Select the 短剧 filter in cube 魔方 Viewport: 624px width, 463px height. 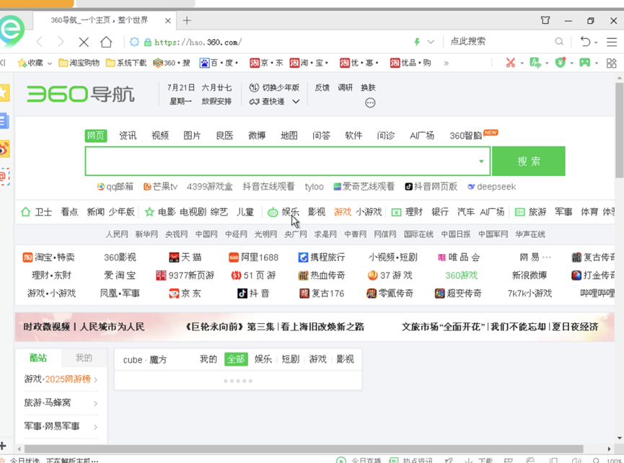point(291,359)
